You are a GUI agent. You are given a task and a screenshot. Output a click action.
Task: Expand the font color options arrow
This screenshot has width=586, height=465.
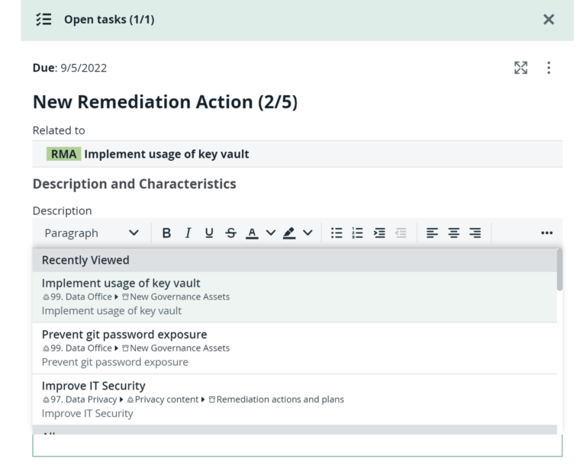click(x=270, y=233)
